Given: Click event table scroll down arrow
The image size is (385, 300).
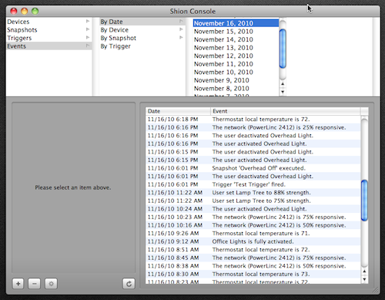Looking at the screenshot, I should (364, 279).
